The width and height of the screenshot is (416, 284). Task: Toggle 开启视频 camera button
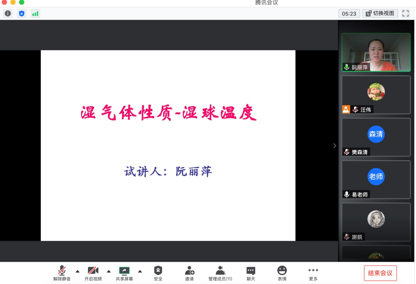[x=93, y=273]
